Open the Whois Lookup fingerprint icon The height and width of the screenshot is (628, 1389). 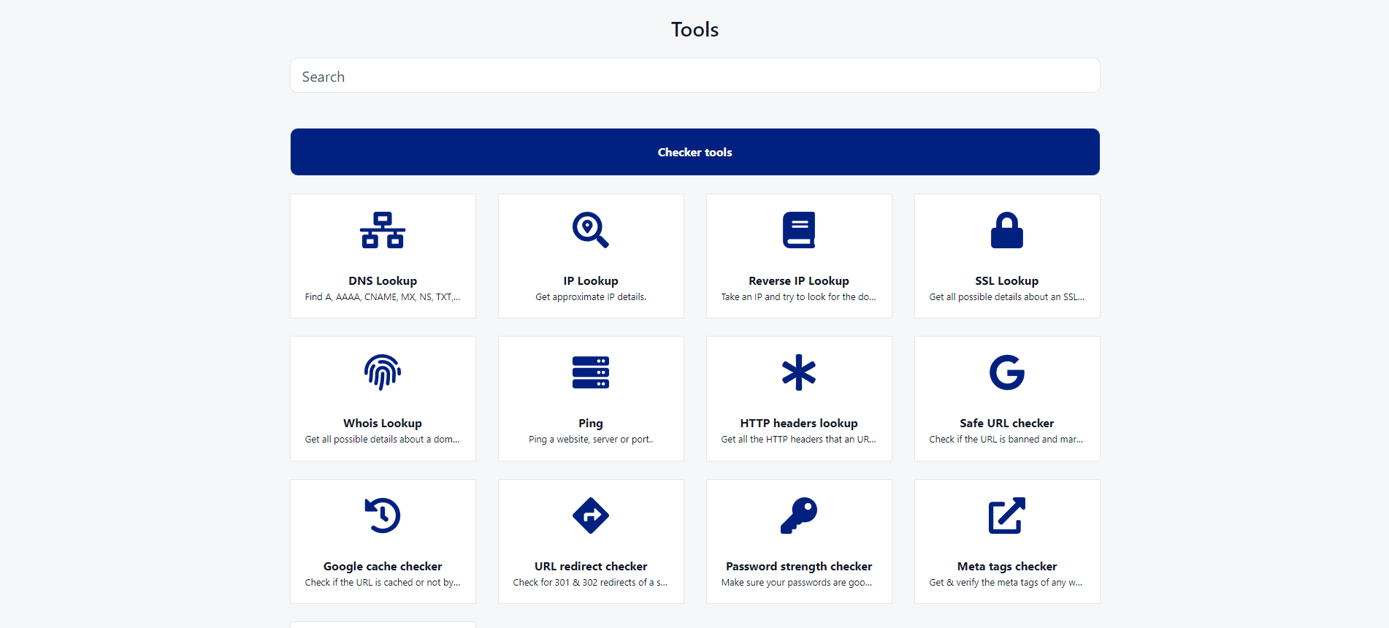pyautogui.click(x=383, y=372)
